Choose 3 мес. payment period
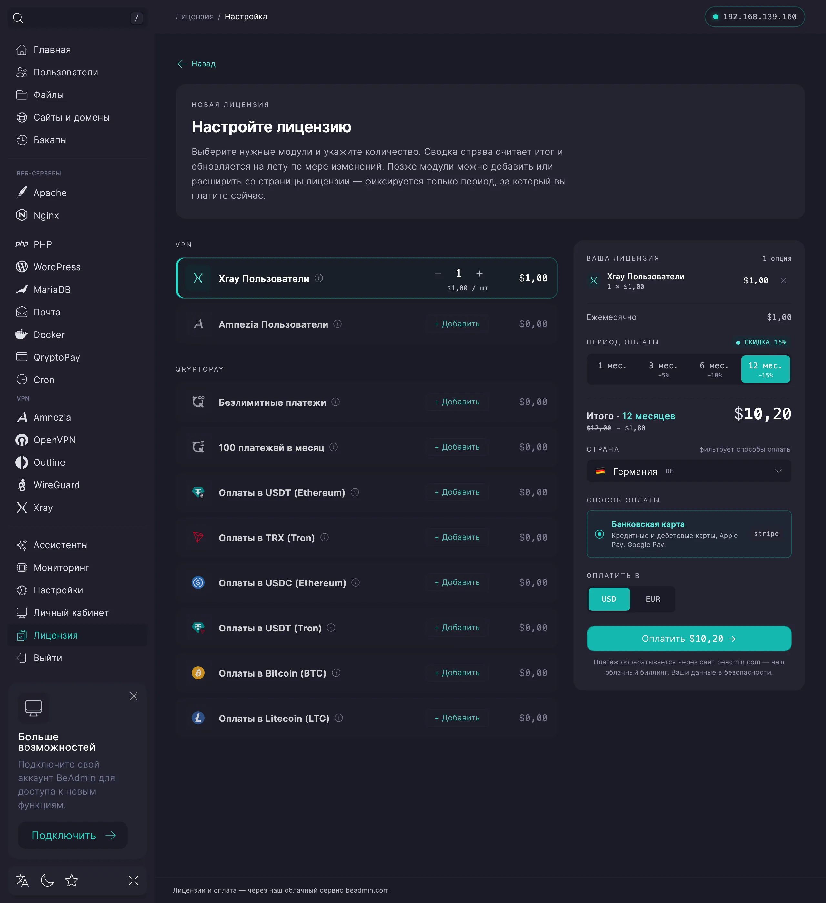Viewport: 826px width, 903px height. coord(663,369)
